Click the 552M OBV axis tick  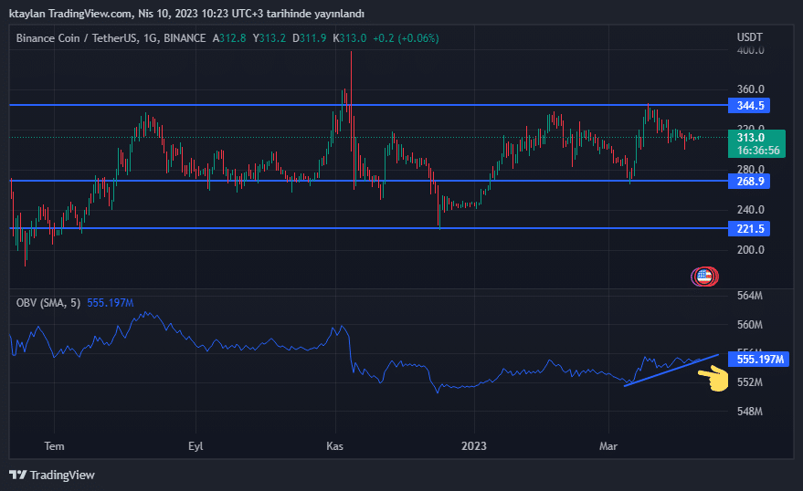coord(750,382)
